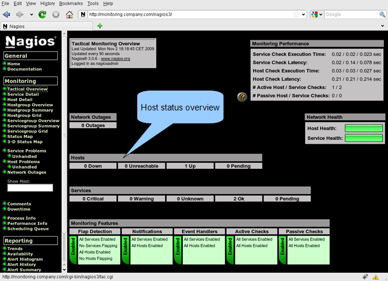Open the list all tabs dropdown
Image resolution: width=388 pixels, height=281 pixels.
tap(382, 26)
